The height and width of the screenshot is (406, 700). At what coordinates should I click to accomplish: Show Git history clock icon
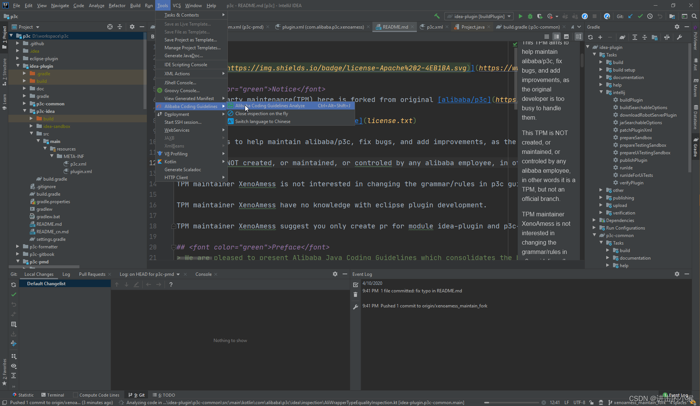(x=650, y=16)
